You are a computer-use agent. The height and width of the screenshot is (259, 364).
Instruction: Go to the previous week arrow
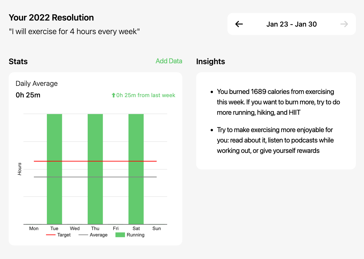(x=239, y=24)
